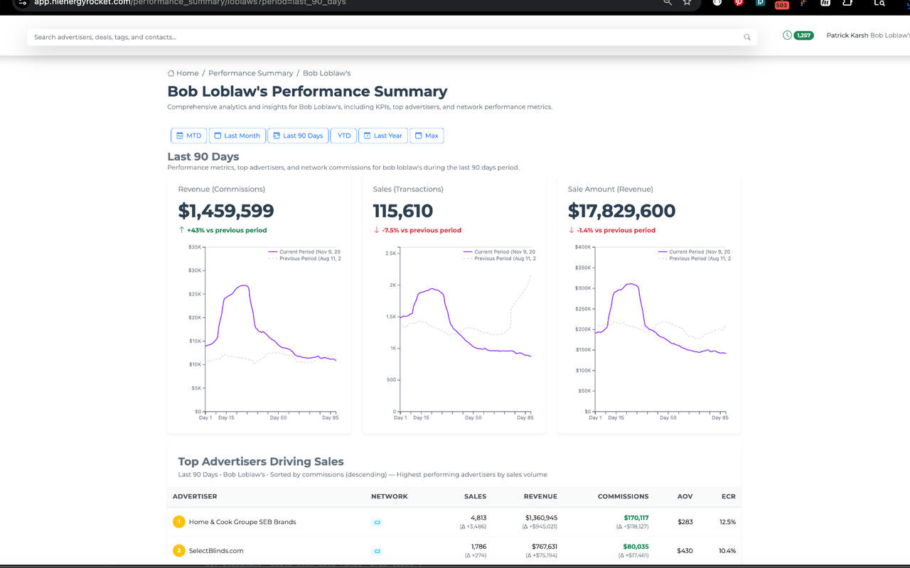
Task: Click the colorful dots extension icon
Action: point(803,3)
